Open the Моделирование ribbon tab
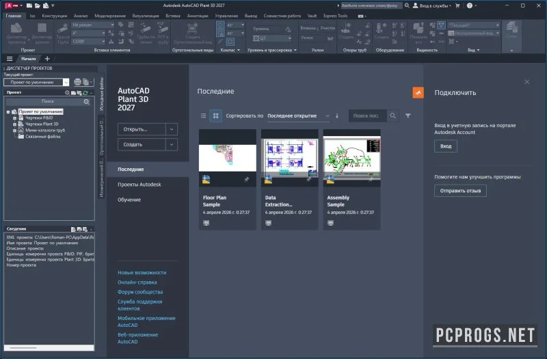Screen dimensions: 547x359 click(110, 16)
